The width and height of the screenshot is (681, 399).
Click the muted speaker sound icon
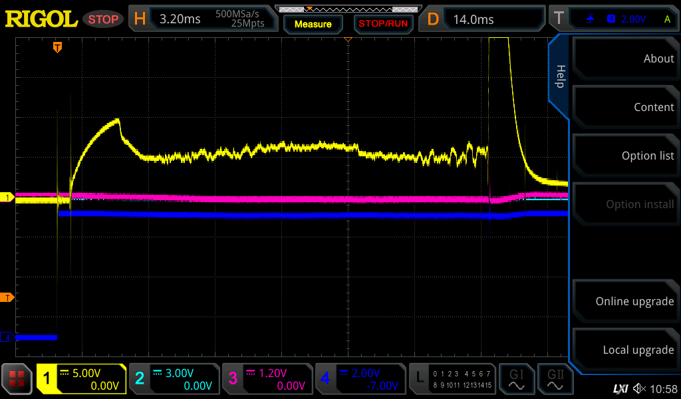pos(639,388)
